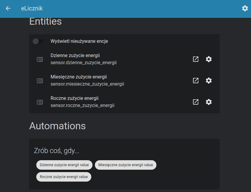Screen dimensions: 251x192
Task: Open the eLicznik settings gear in the header
Action: 245,9
